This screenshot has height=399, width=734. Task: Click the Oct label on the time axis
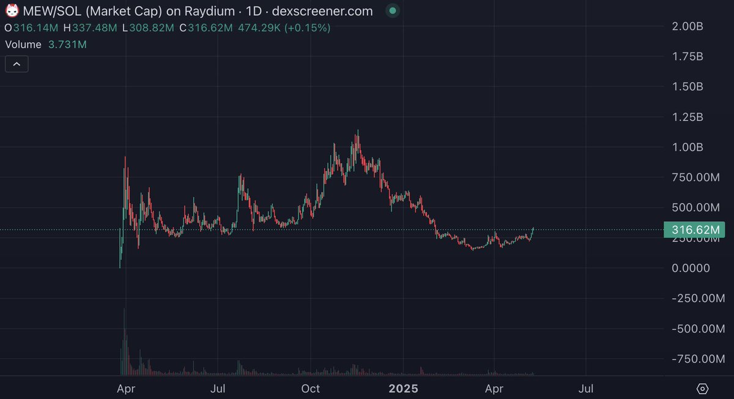[x=311, y=388]
